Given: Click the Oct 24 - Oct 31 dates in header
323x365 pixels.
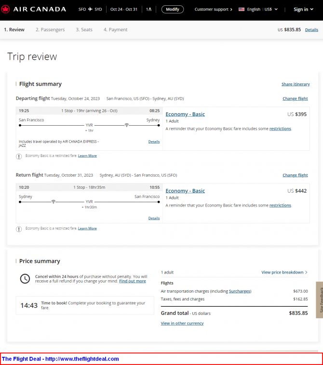Looking at the screenshot, I should tap(124, 9).
